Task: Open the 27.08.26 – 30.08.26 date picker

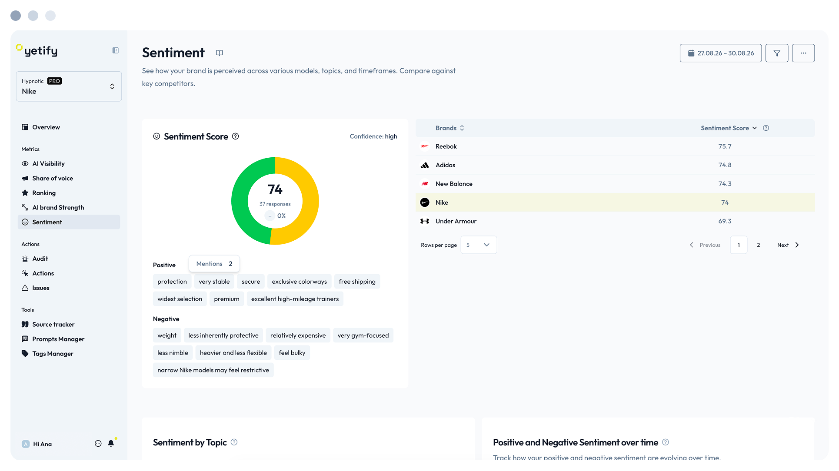Action: tap(721, 53)
